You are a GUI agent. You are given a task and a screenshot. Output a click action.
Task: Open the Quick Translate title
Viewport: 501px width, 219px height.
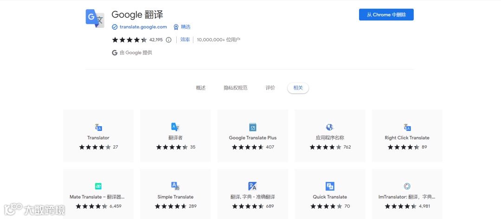pos(330,197)
